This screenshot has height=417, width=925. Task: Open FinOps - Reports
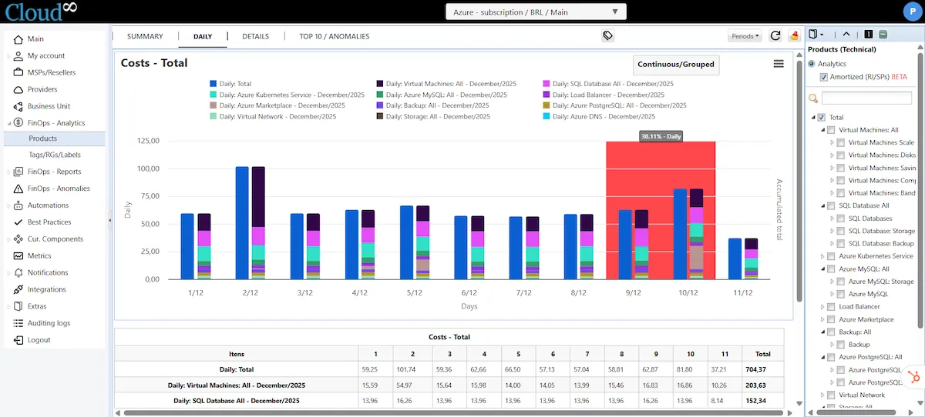54,172
